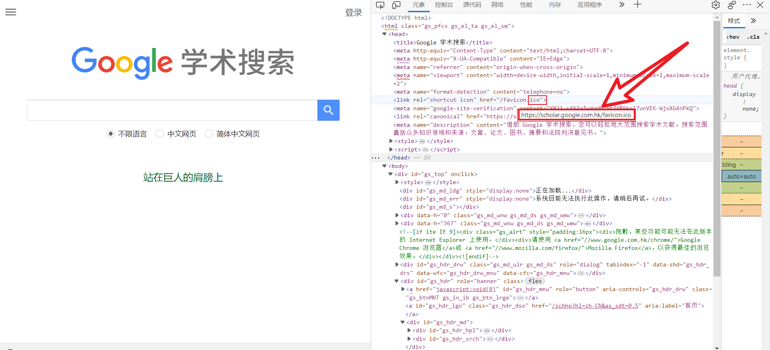Show more DevTools tabs chevron
Image resolution: width=770 pixels, height=350 pixels.
[x=622, y=5]
